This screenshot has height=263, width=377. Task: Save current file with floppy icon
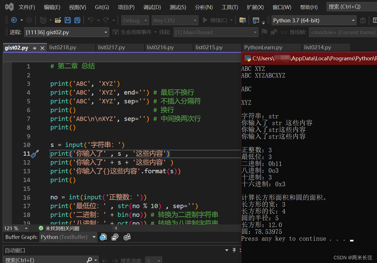click(68, 20)
